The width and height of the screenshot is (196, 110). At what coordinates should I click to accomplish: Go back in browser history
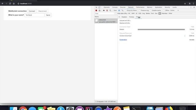2,4
